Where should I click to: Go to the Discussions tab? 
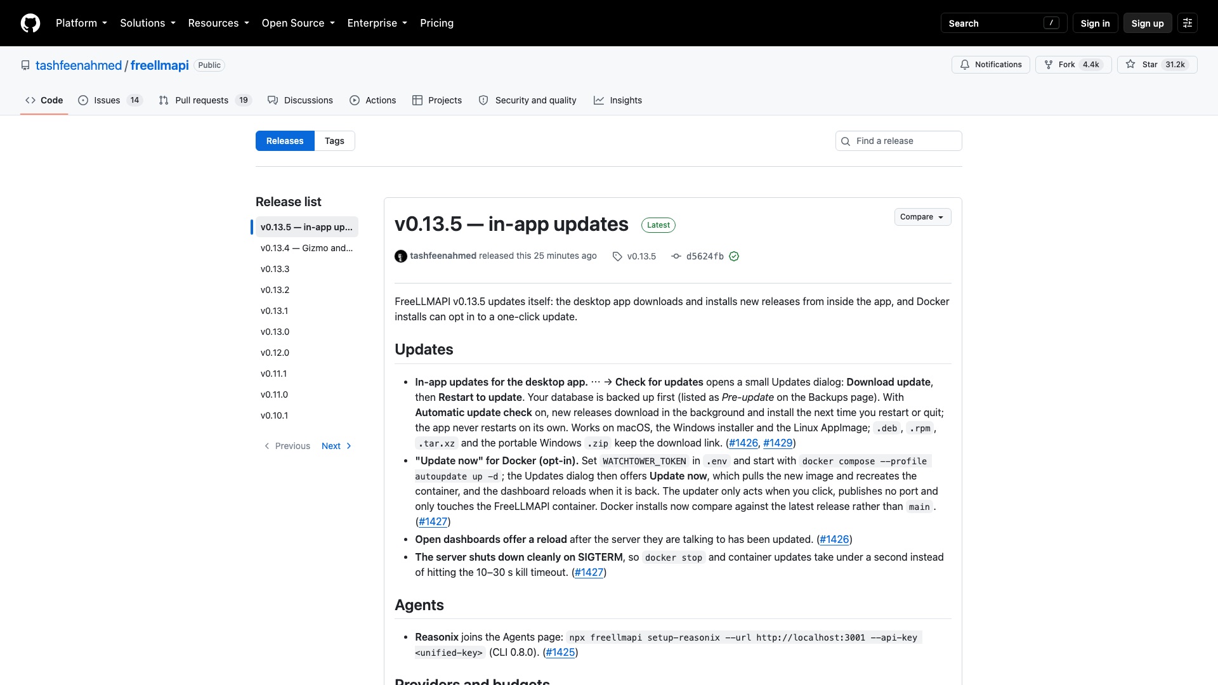tap(300, 100)
